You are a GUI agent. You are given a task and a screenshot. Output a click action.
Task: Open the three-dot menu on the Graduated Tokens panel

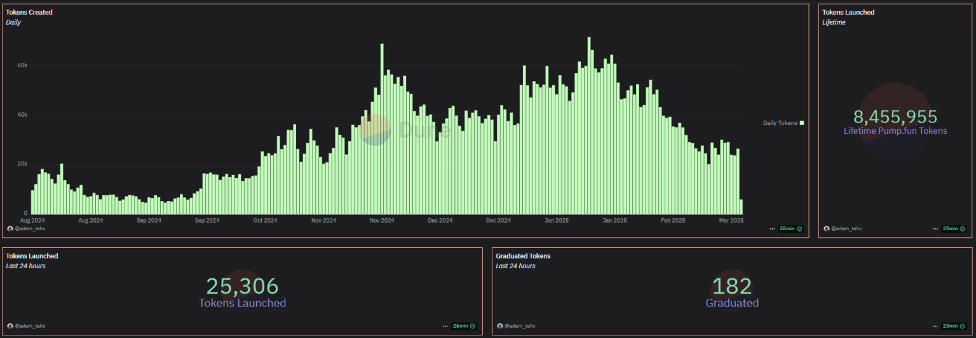(x=935, y=326)
